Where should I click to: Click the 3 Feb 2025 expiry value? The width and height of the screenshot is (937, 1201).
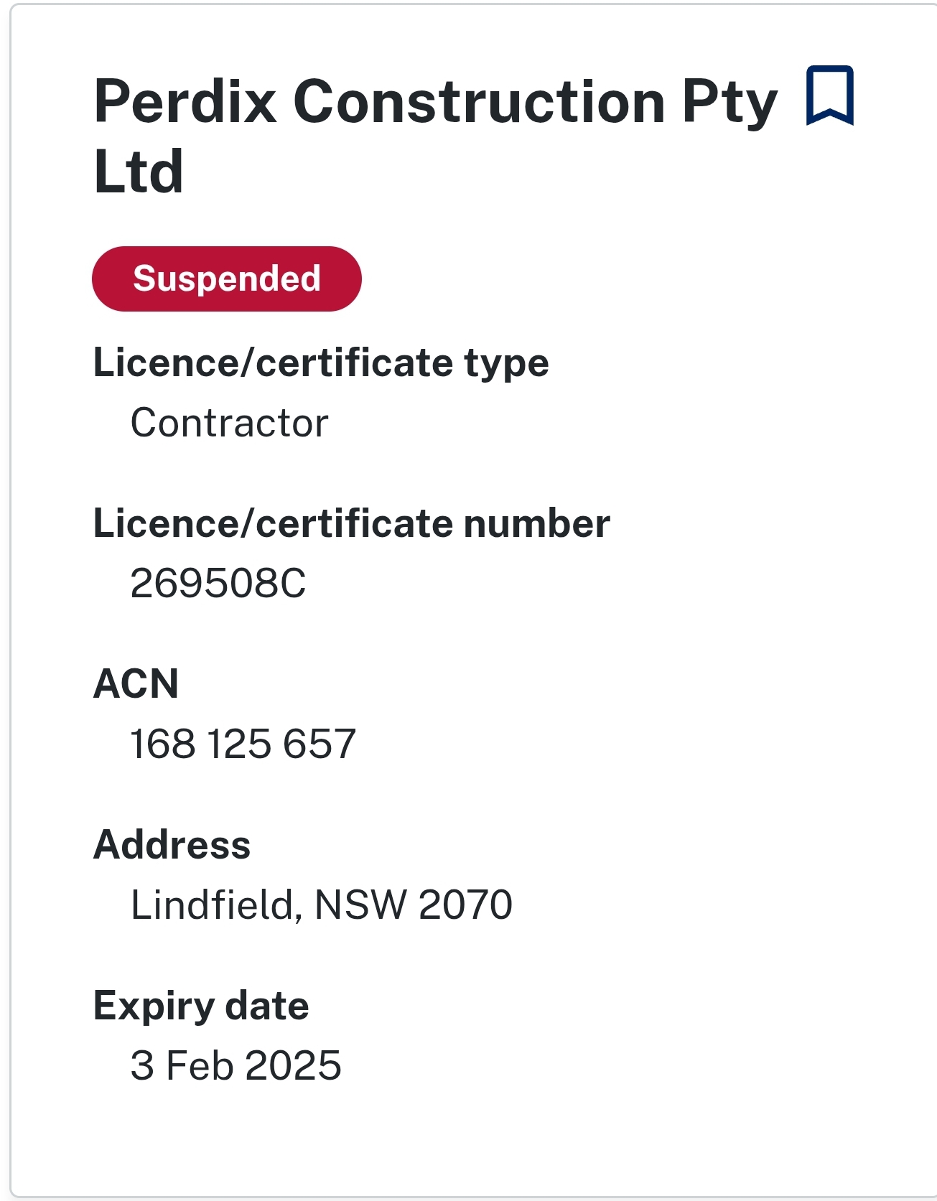click(x=236, y=1065)
